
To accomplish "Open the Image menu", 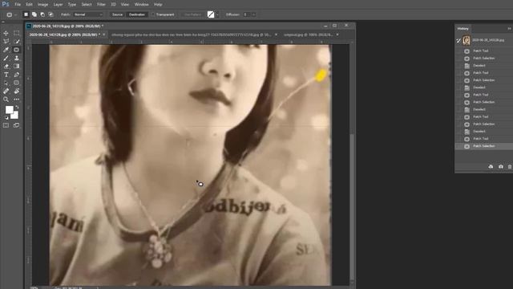I will 42,5.
